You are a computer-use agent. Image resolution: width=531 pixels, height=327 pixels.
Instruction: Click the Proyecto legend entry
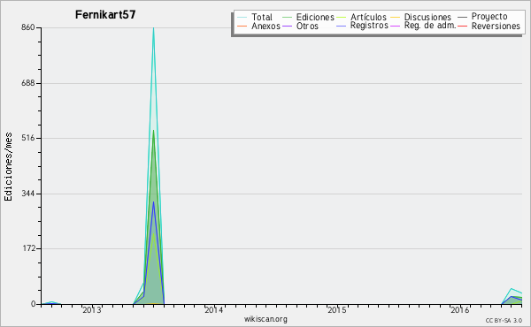click(x=482, y=17)
